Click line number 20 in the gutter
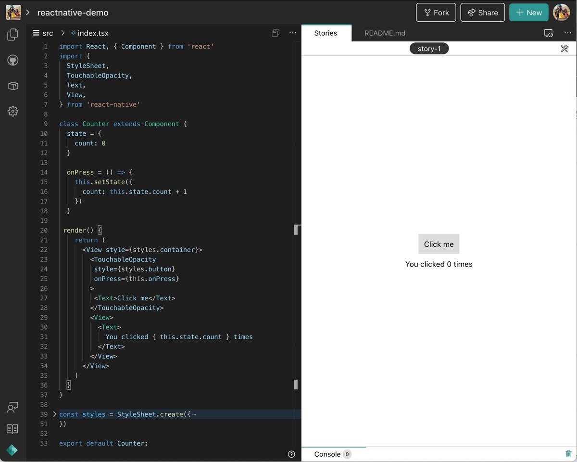This screenshot has height=462, width=577. tap(44, 230)
